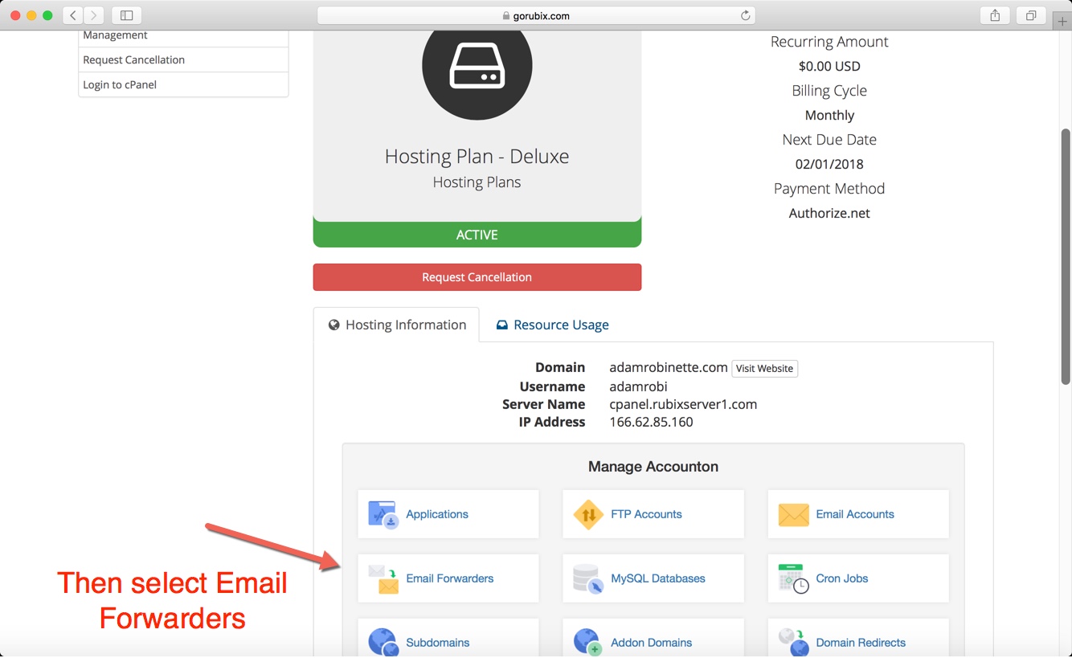Viewport: 1072px width, 658px height.
Task: Click the Visit Website button
Action: [764, 368]
